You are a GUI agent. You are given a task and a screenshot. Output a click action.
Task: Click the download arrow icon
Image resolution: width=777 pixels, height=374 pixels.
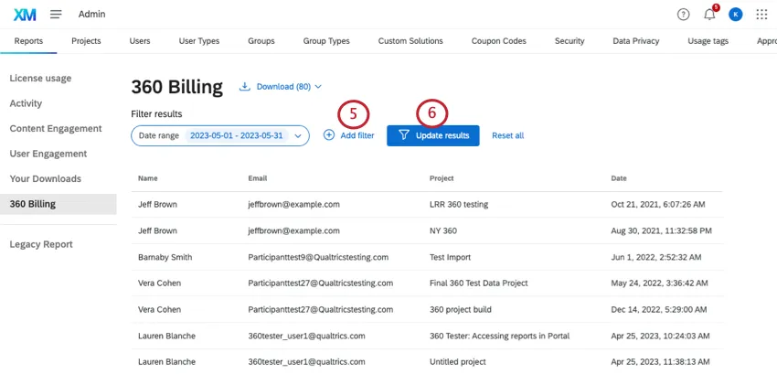[245, 87]
